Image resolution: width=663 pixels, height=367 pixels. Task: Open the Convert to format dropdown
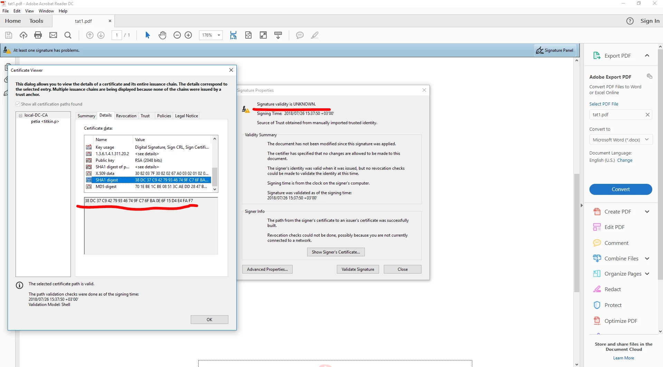coord(621,140)
